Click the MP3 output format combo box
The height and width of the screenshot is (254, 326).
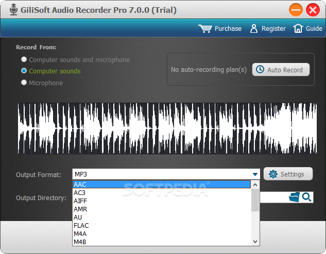[x=166, y=174]
